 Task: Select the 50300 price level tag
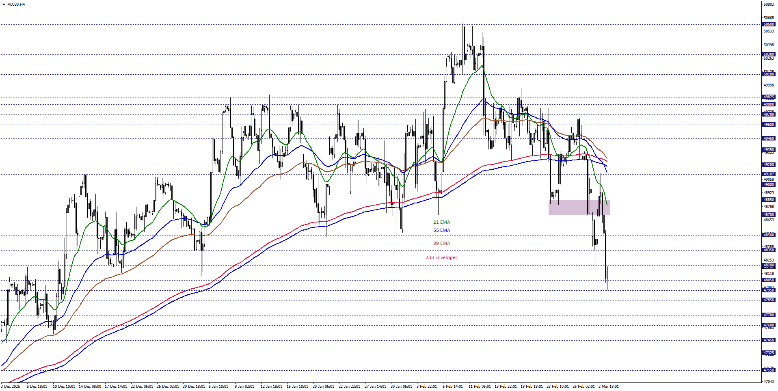[x=769, y=54]
